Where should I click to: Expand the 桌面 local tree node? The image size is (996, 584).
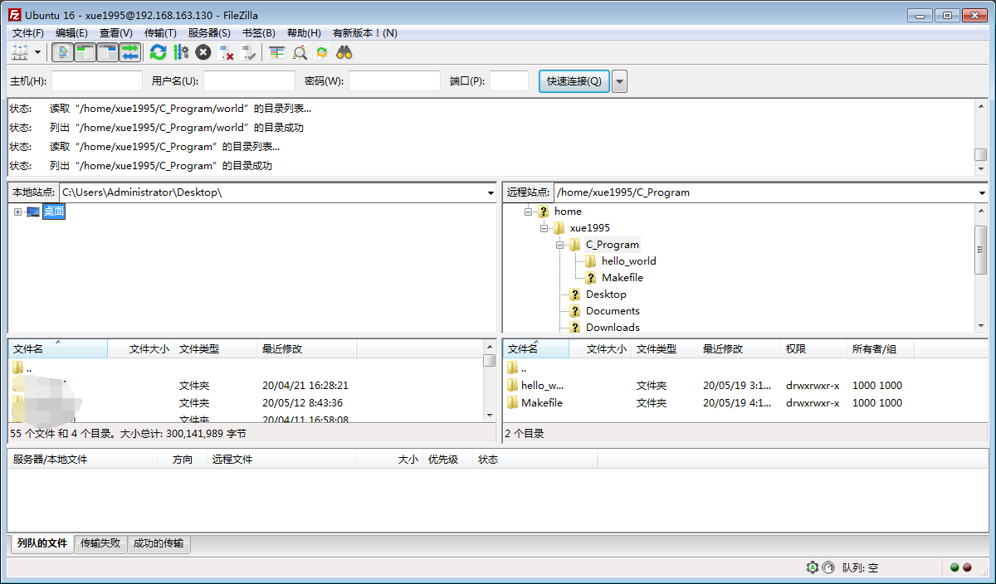(17, 212)
